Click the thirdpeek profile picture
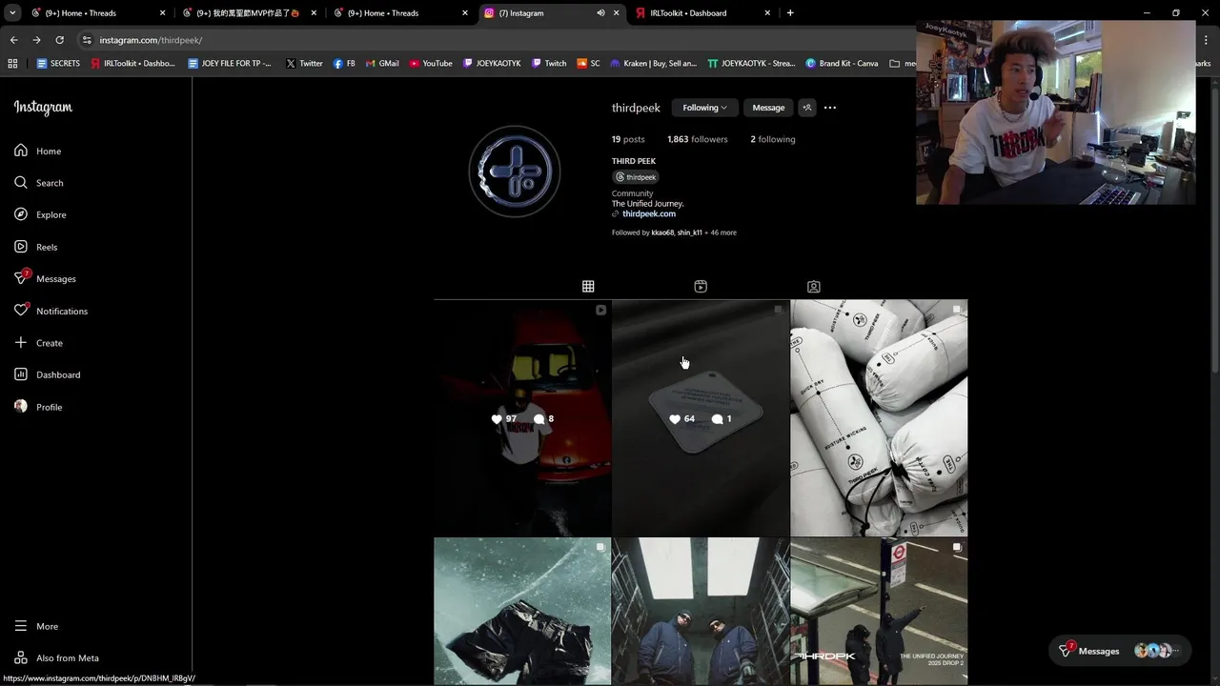 click(x=515, y=171)
